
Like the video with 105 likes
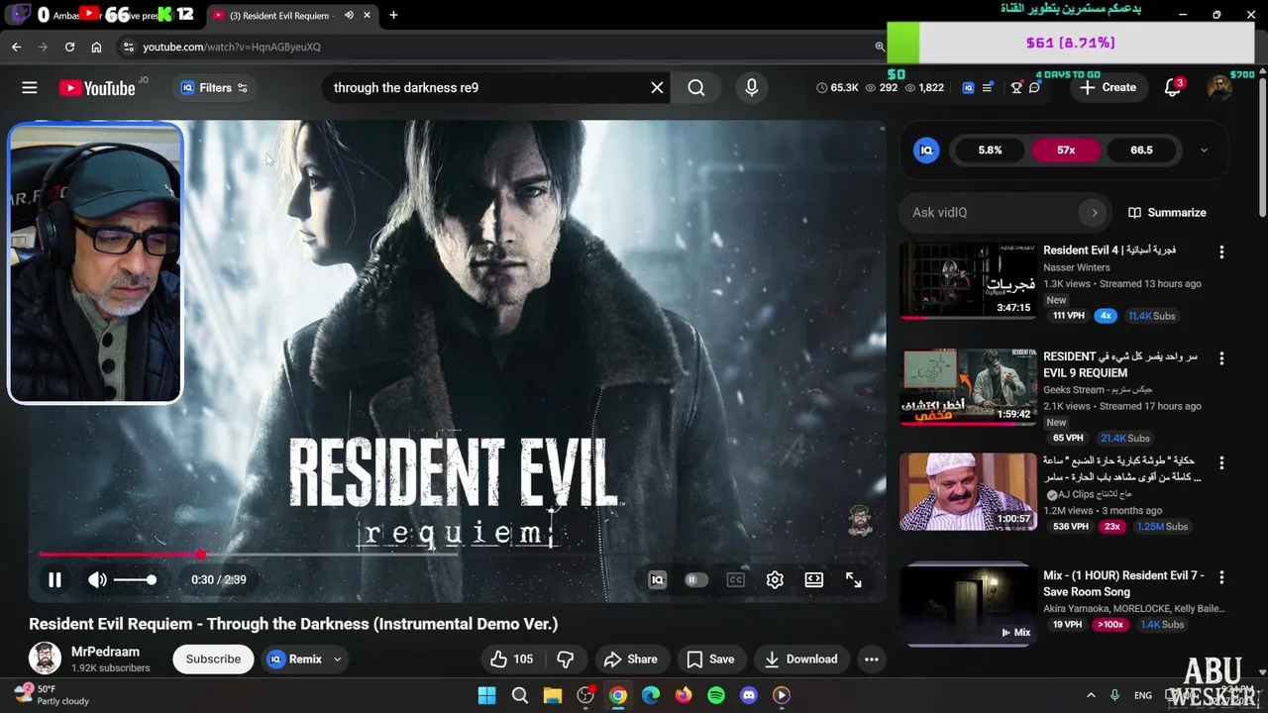coord(512,660)
